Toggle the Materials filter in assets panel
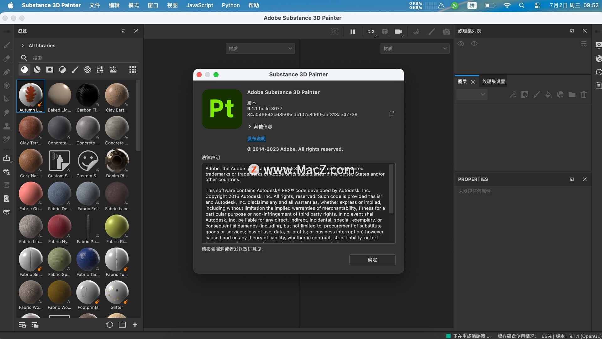The width and height of the screenshot is (602, 339). click(24, 70)
